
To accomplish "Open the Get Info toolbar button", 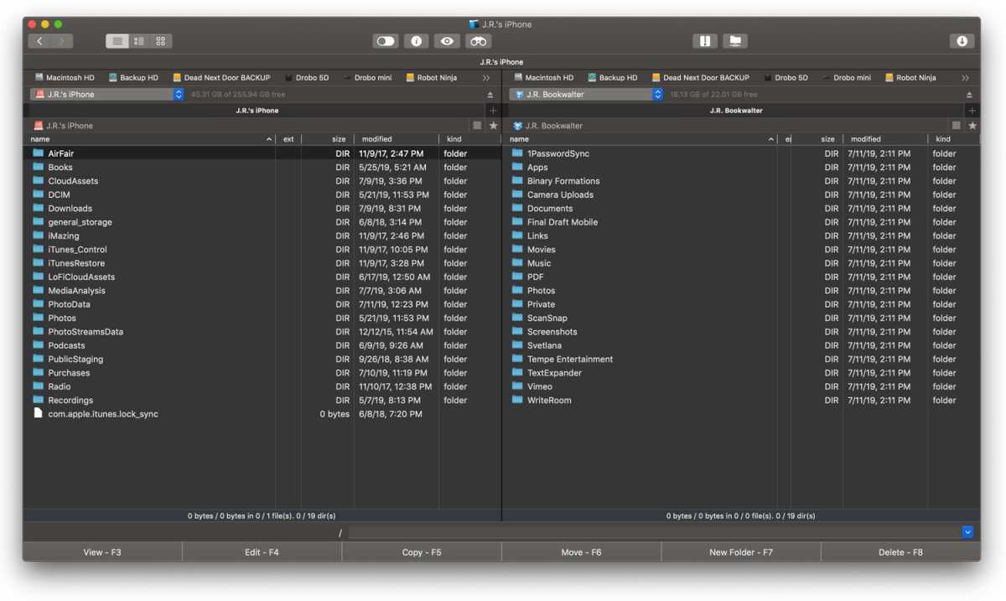I will pos(416,41).
